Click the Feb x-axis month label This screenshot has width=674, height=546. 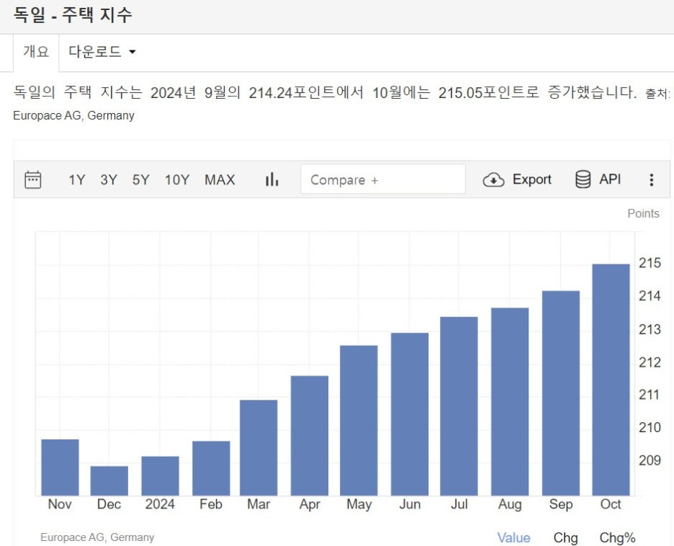coord(210,504)
